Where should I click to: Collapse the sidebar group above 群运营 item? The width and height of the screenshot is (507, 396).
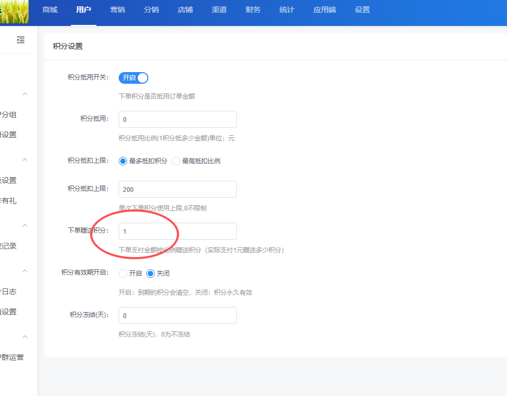pyautogui.click(x=25, y=337)
